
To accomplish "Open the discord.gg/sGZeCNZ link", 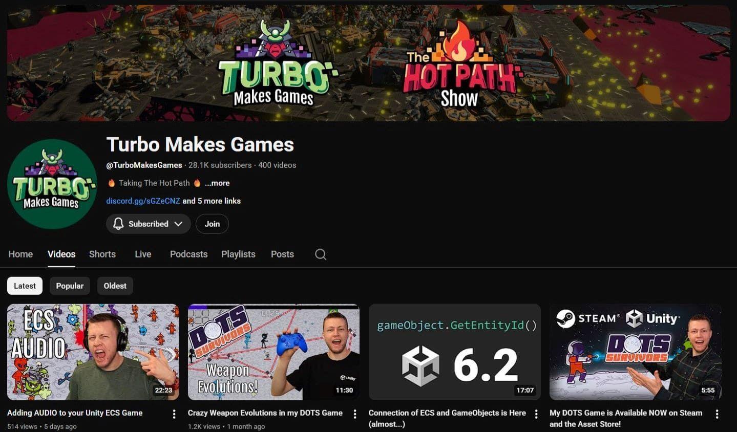I will point(143,201).
